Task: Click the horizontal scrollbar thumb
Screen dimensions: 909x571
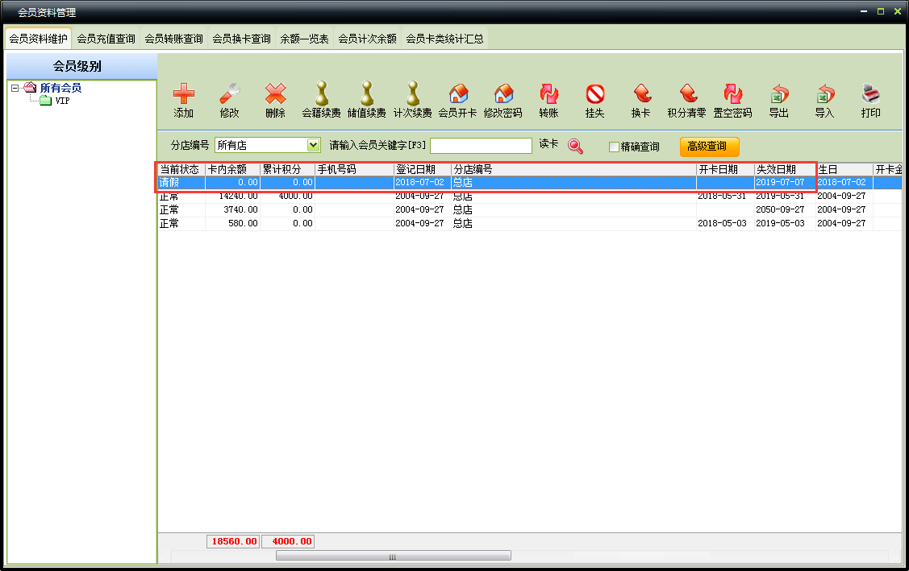Action: point(393,556)
